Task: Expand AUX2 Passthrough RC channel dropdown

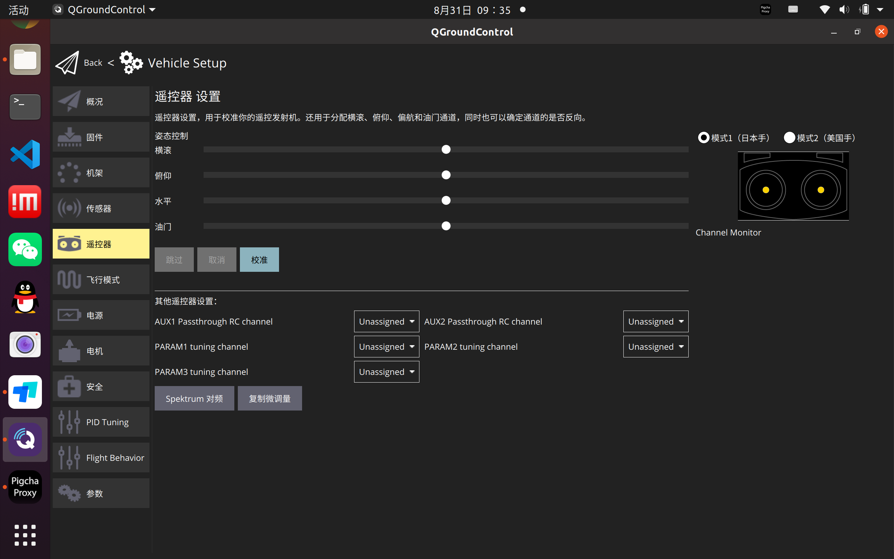Action: pyautogui.click(x=655, y=321)
